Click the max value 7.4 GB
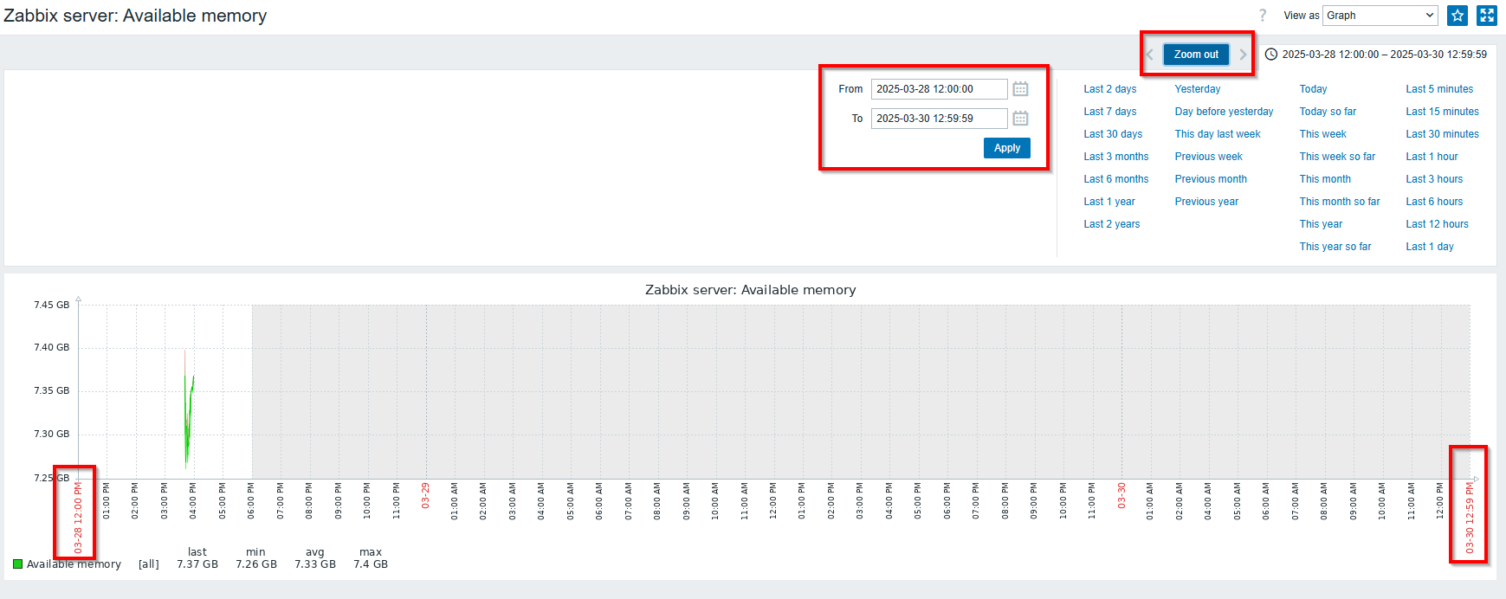The height and width of the screenshot is (599, 1506). pyautogui.click(x=371, y=564)
